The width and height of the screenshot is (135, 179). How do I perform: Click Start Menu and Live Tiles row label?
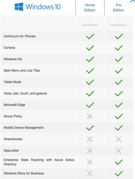point(22,71)
